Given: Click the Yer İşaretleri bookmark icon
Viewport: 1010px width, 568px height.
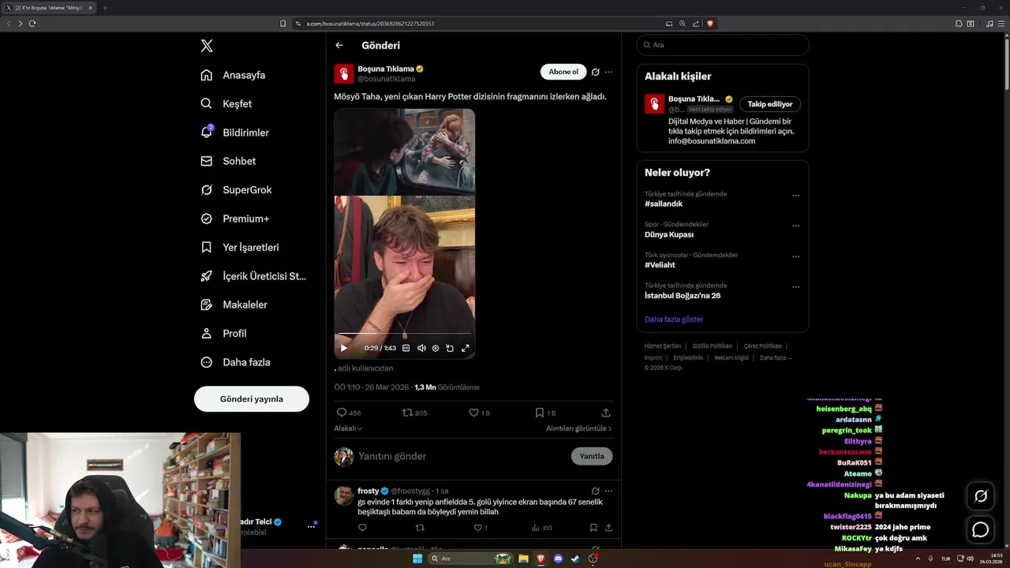Looking at the screenshot, I should click(206, 247).
